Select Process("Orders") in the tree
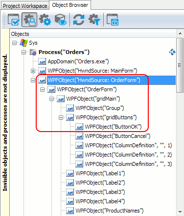184x216 pixels. click(64, 52)
